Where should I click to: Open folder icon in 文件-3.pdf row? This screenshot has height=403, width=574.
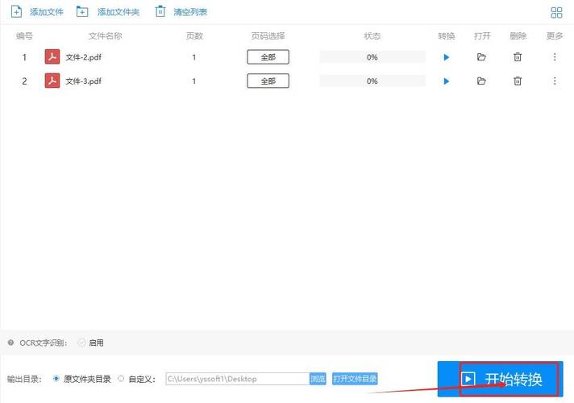point(481,81)
